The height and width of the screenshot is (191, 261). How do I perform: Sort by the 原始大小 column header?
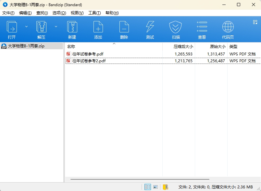coord(211,47)
